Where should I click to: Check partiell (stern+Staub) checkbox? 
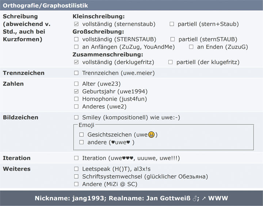[x=172, y=24]
